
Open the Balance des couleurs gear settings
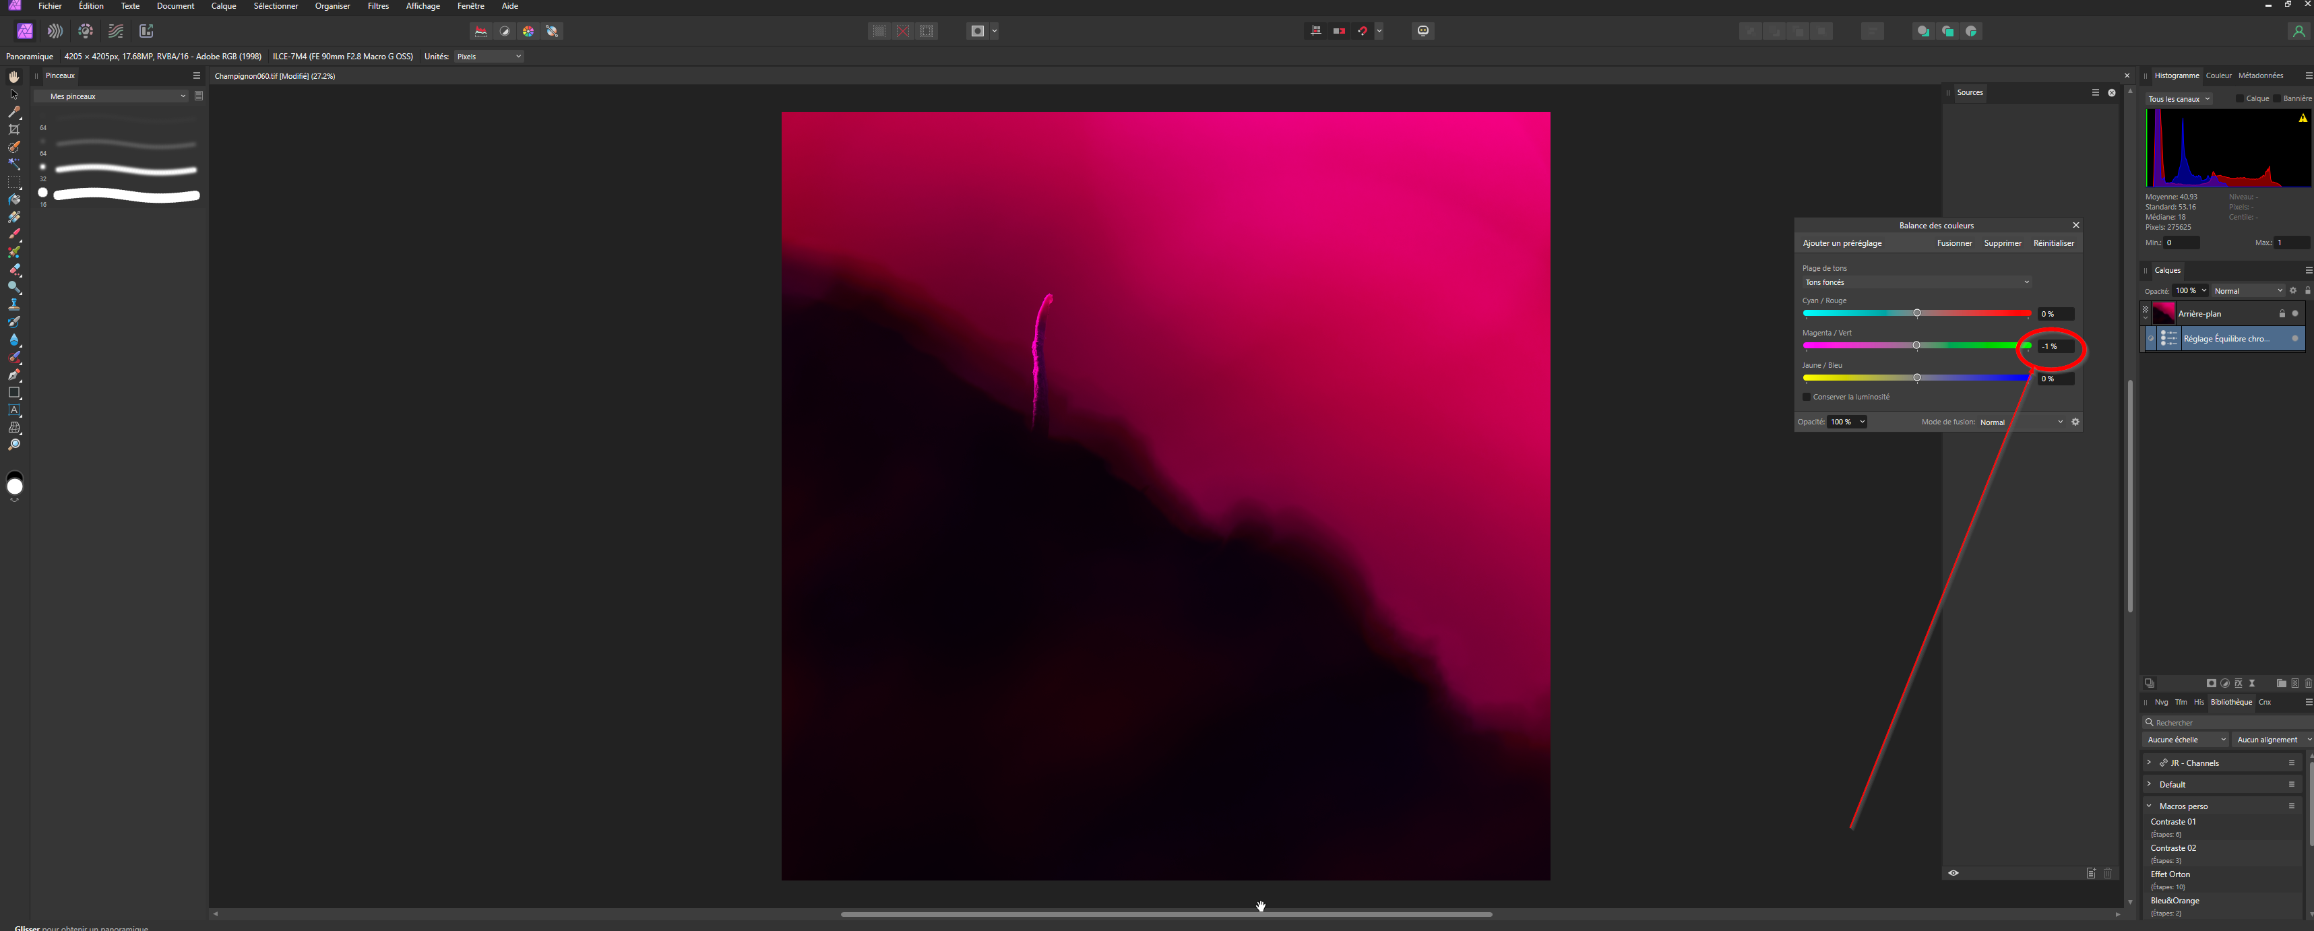(x=2075, y=422)
